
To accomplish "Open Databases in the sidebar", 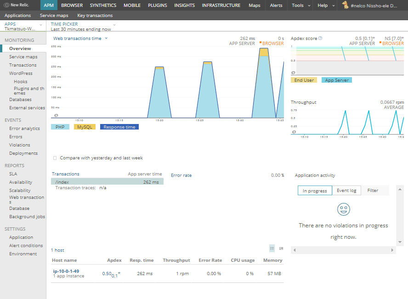I will pyautogui.click(x=20, y=100).
